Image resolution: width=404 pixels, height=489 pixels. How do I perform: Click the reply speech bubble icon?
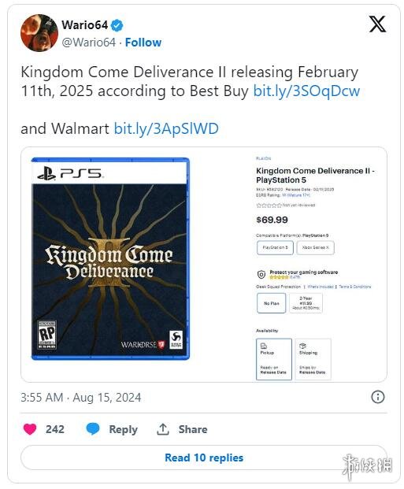[x=93, y=429]
